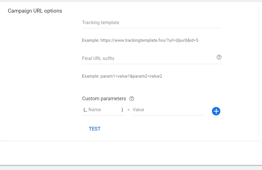Add a custom parameter with the blue plus
The image size is (262, 170).
pyautogui.click(x=216, y=111)
